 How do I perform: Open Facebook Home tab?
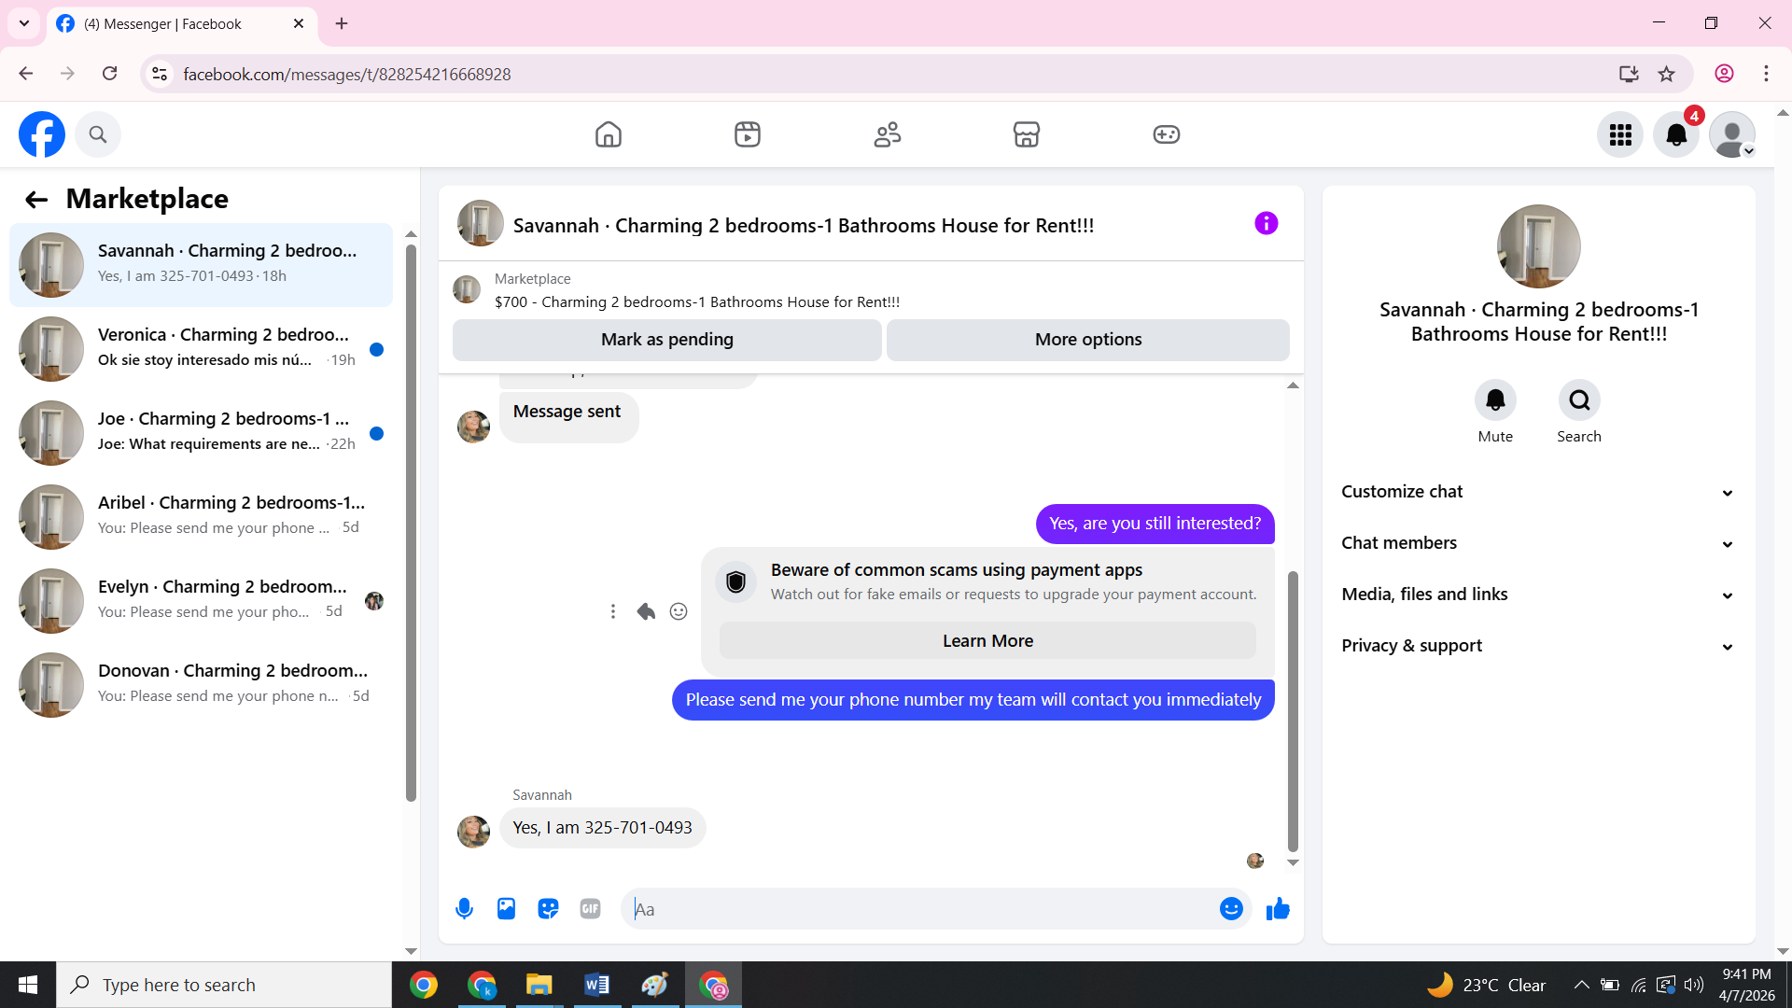(x=608, y=134)
